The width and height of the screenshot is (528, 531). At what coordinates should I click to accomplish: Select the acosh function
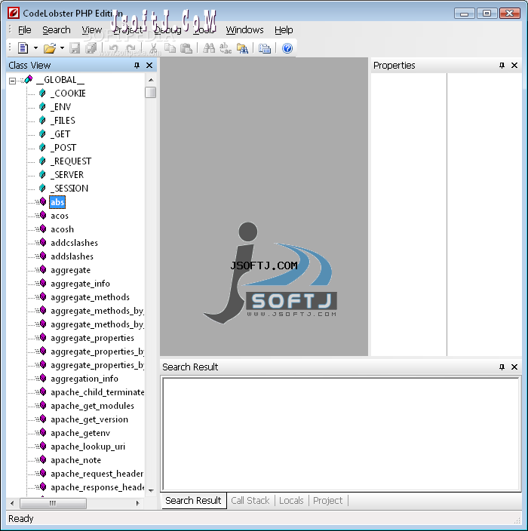(63, 229)
